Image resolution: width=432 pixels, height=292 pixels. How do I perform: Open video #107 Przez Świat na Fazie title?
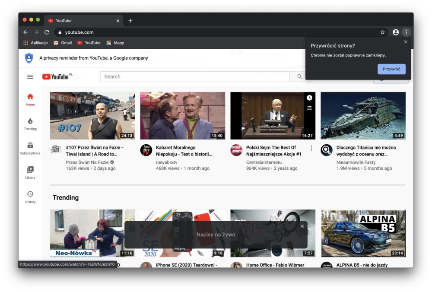(94, 151)
